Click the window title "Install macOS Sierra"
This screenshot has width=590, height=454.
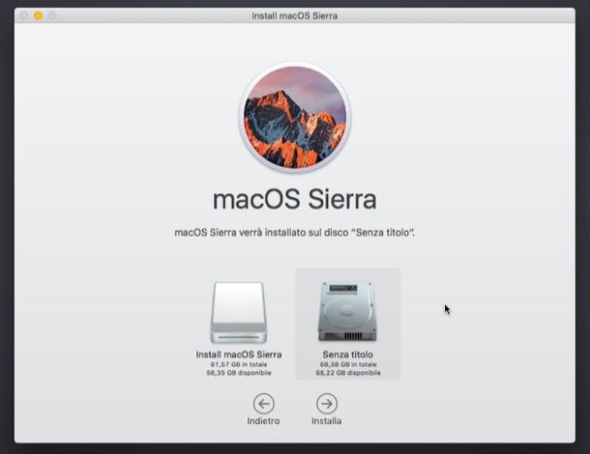(x=295, y=15)
